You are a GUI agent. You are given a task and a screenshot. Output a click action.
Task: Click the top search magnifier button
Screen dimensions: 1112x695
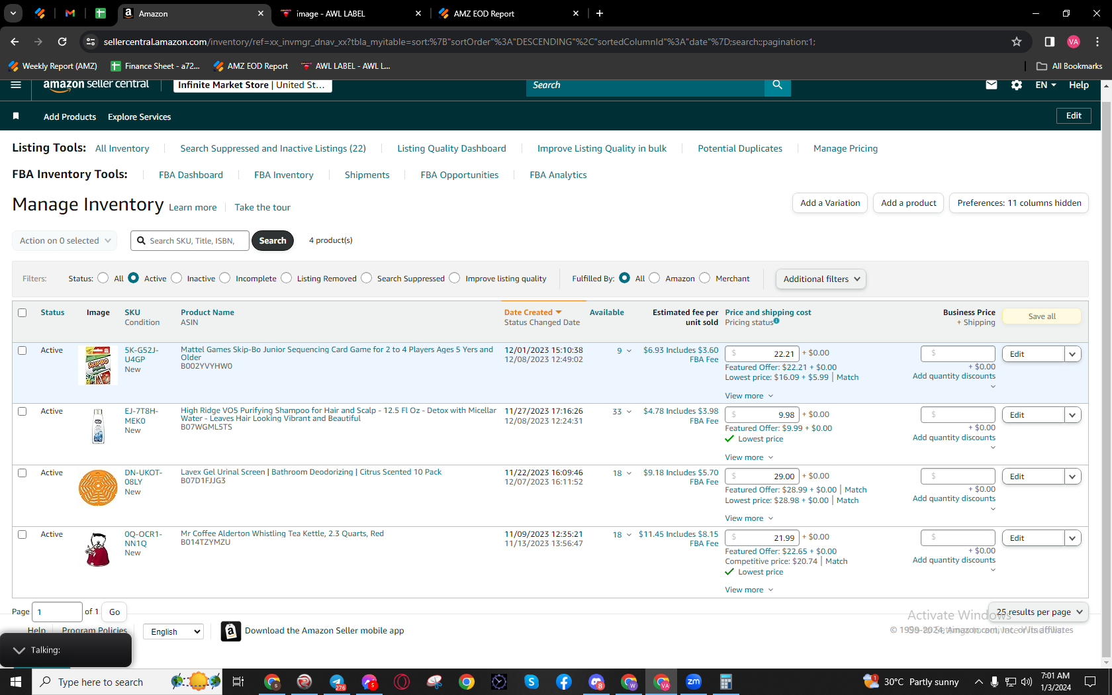[778, 85]
